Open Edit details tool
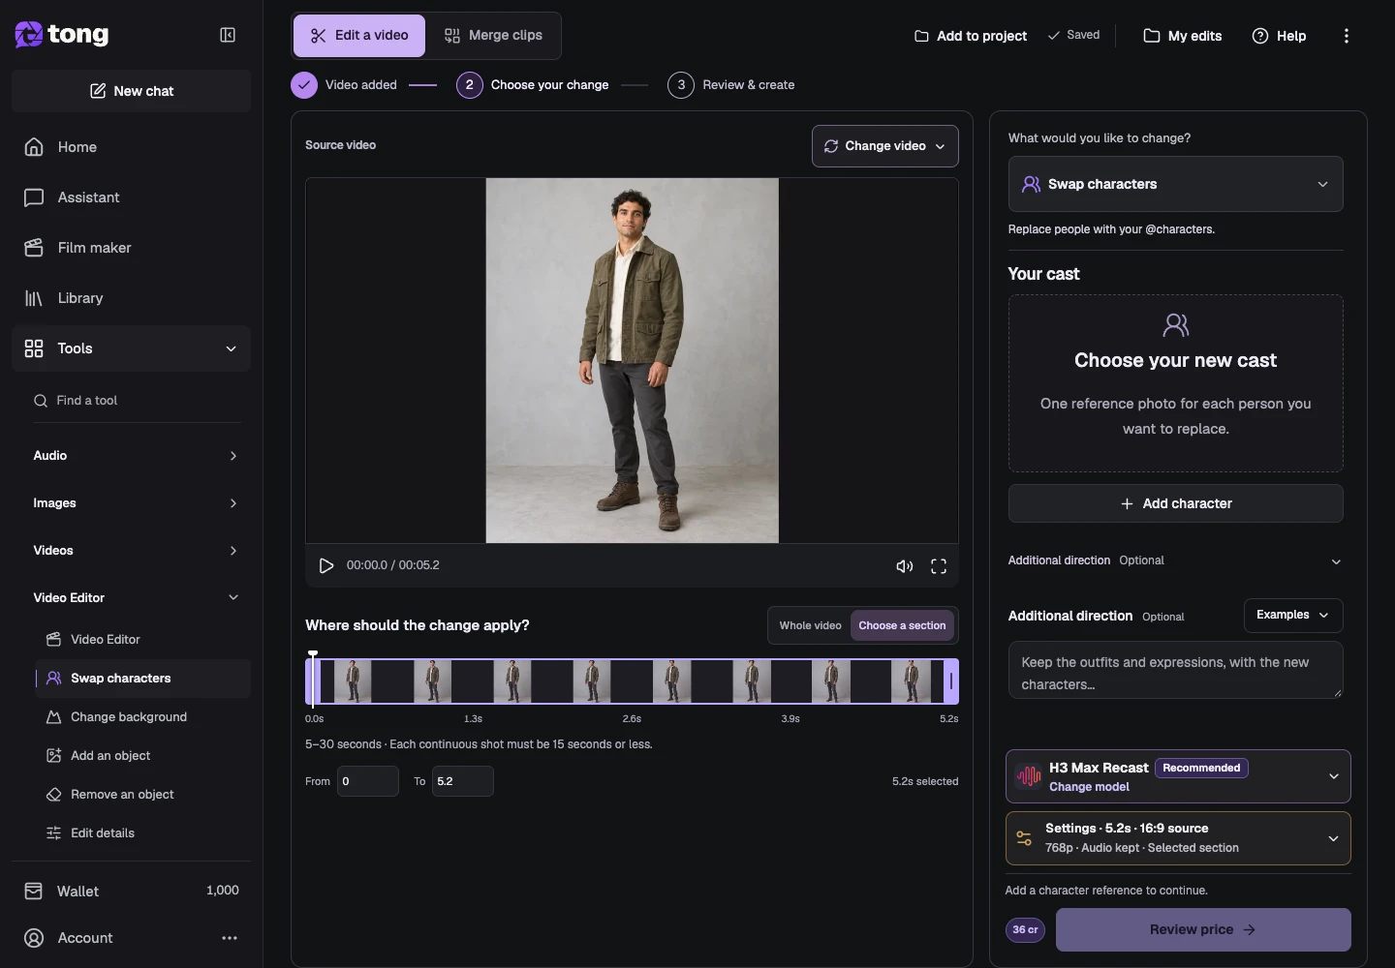This screenshot has width=1395, height=968. [142, 833]
